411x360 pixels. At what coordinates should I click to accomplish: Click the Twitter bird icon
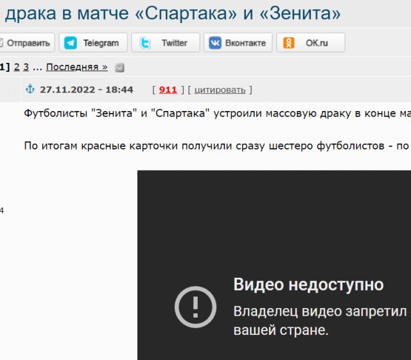[x=145, y=43]
